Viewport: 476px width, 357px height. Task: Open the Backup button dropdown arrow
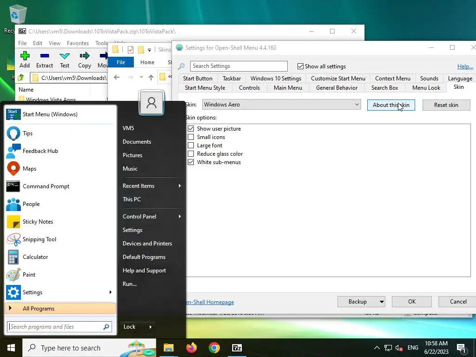pos(382,302)
